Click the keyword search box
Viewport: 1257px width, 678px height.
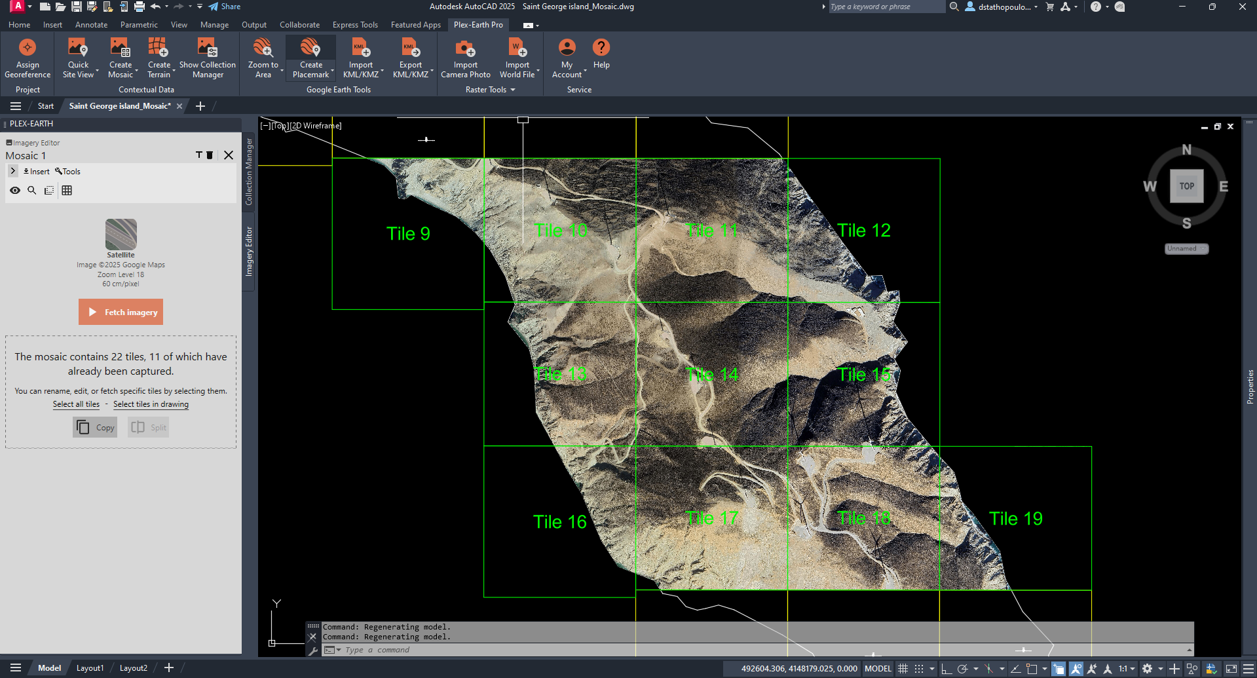(886, 7)
